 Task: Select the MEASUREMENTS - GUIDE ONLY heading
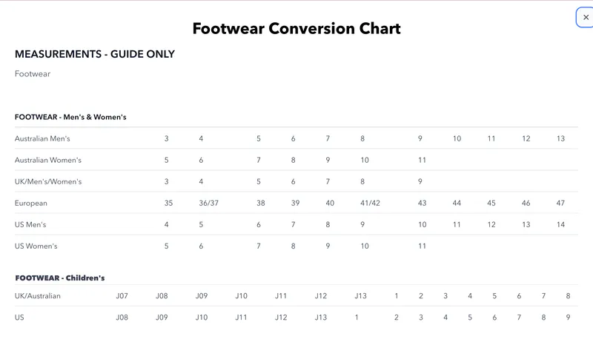(95, 54)
